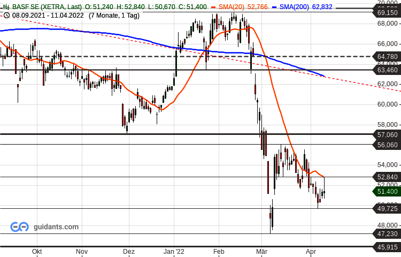The height and width of the screenshot is (257, 401).
Task: Click the Dez month label
Action: coord(129,251)
